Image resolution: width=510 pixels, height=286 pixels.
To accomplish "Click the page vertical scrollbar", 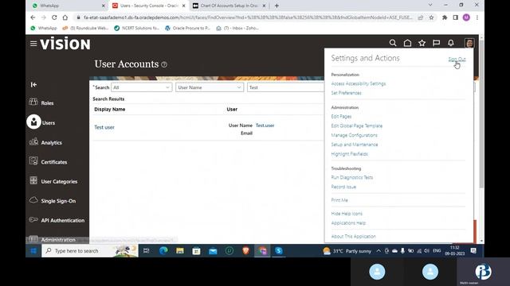I will 481,114.
